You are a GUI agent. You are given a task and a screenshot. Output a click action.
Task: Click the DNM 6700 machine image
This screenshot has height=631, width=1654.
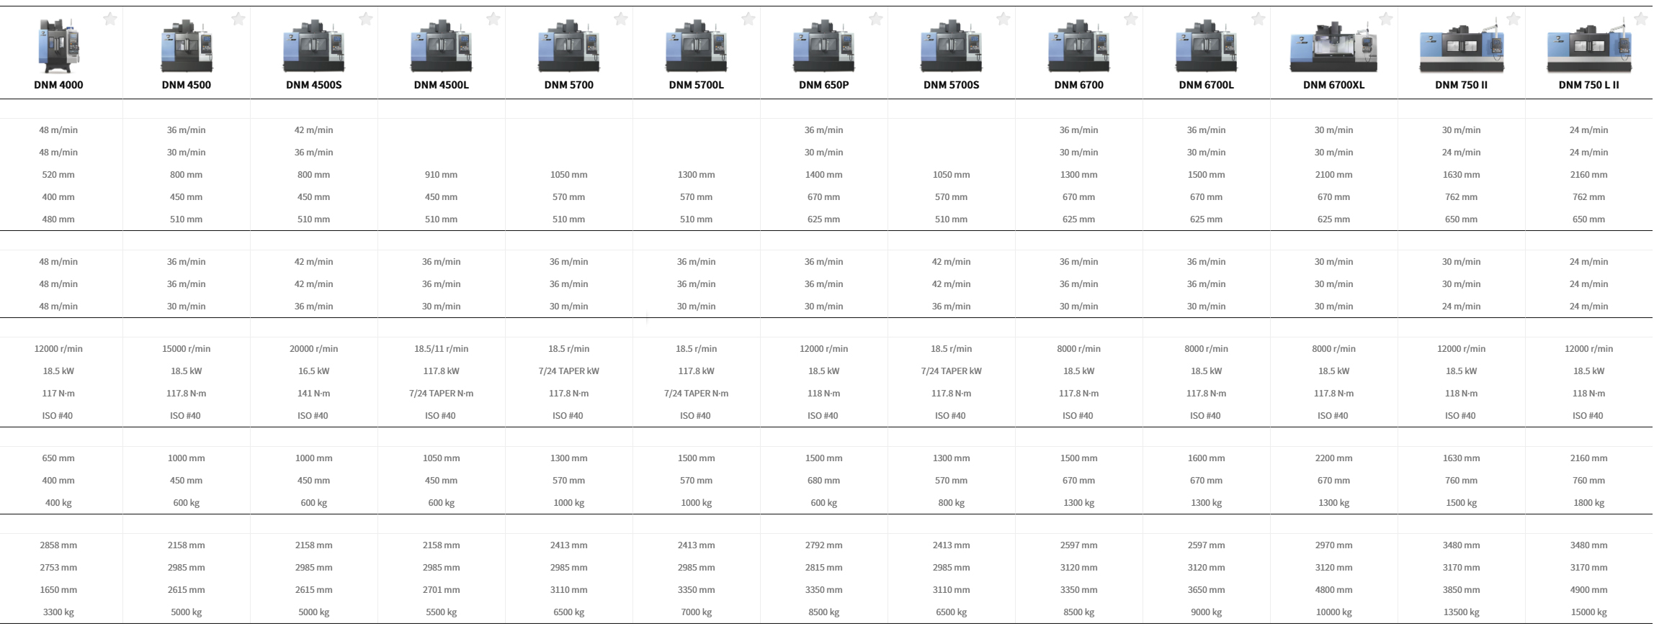coord(1079,46)
